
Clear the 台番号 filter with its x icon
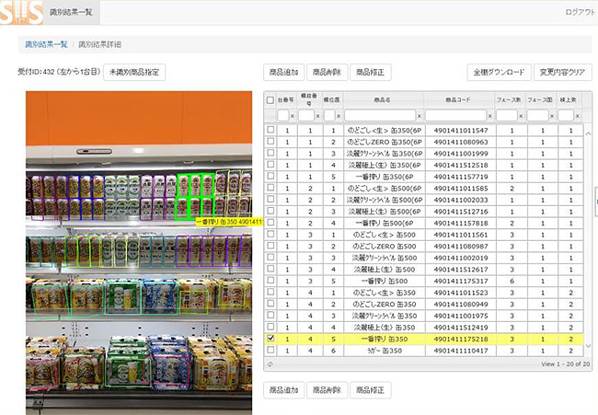point(293,116)
